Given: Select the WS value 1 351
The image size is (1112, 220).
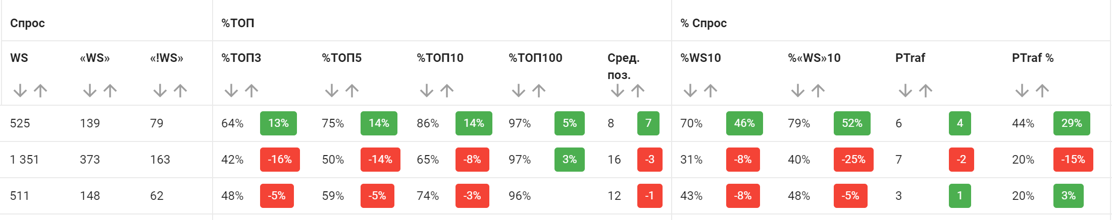Looking at the screenshot, I should 24,160.
